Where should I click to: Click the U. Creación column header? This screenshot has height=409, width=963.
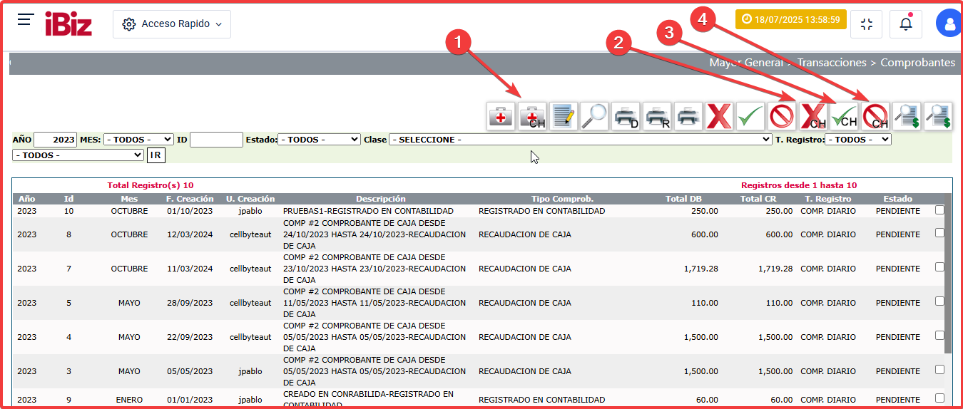[250, 199]
